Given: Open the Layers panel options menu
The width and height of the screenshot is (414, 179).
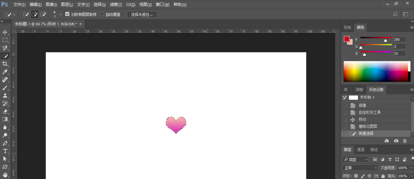Looking at the screenshot, I should coord(413,150).
